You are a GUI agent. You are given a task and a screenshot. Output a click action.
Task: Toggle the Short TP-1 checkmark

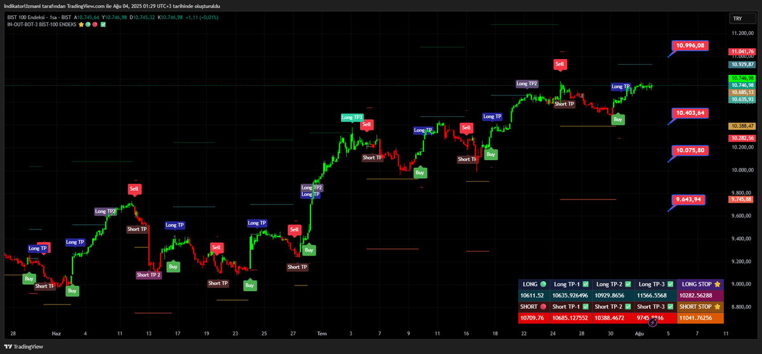tap(586, 307)
